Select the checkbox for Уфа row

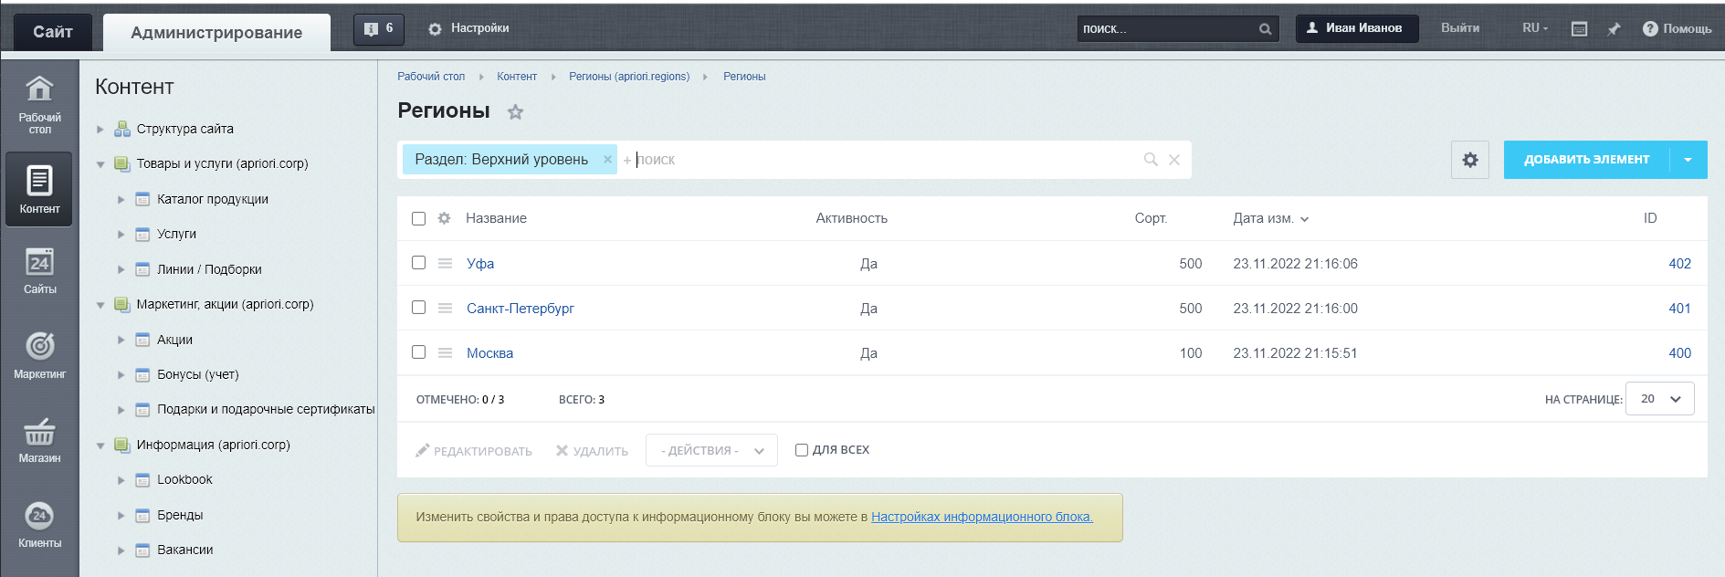pos(418,263)
